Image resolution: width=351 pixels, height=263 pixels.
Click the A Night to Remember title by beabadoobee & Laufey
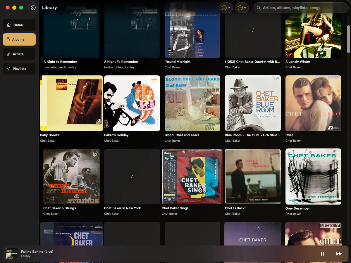[x=60, y=62]
